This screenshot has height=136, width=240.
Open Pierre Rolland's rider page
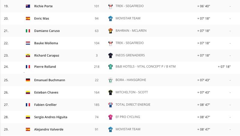[x=45, y=67]
